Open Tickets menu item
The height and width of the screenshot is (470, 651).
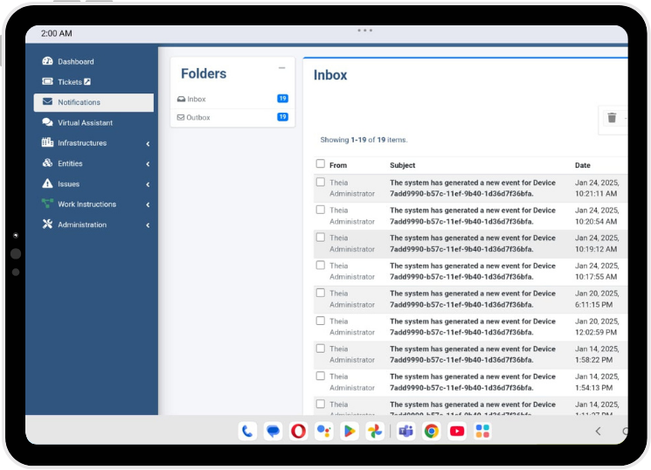click(x=93, y=82)
